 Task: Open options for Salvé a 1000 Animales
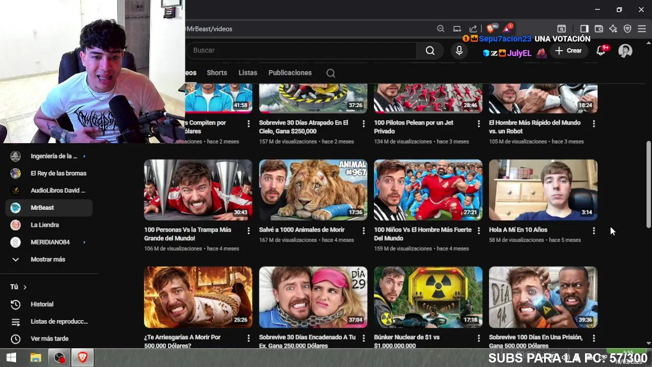click(x=363, y=230)
